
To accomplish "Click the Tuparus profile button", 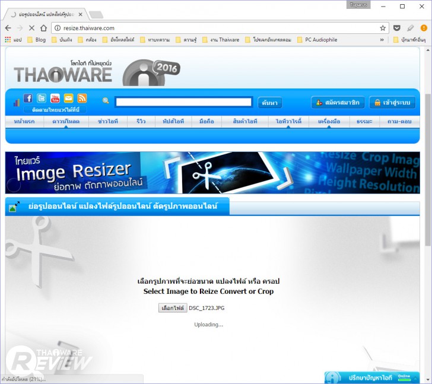I will pos(358,5).
